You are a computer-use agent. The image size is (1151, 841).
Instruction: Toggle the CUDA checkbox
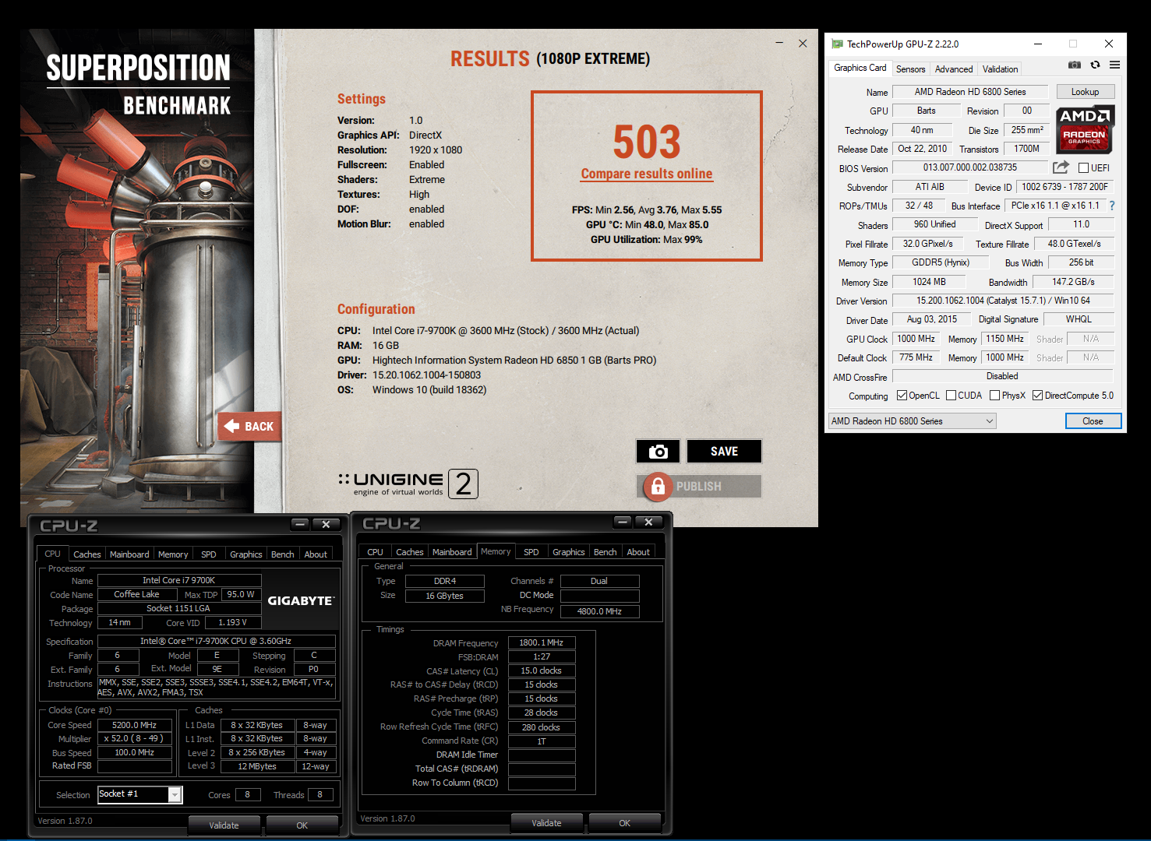[951, 396]
